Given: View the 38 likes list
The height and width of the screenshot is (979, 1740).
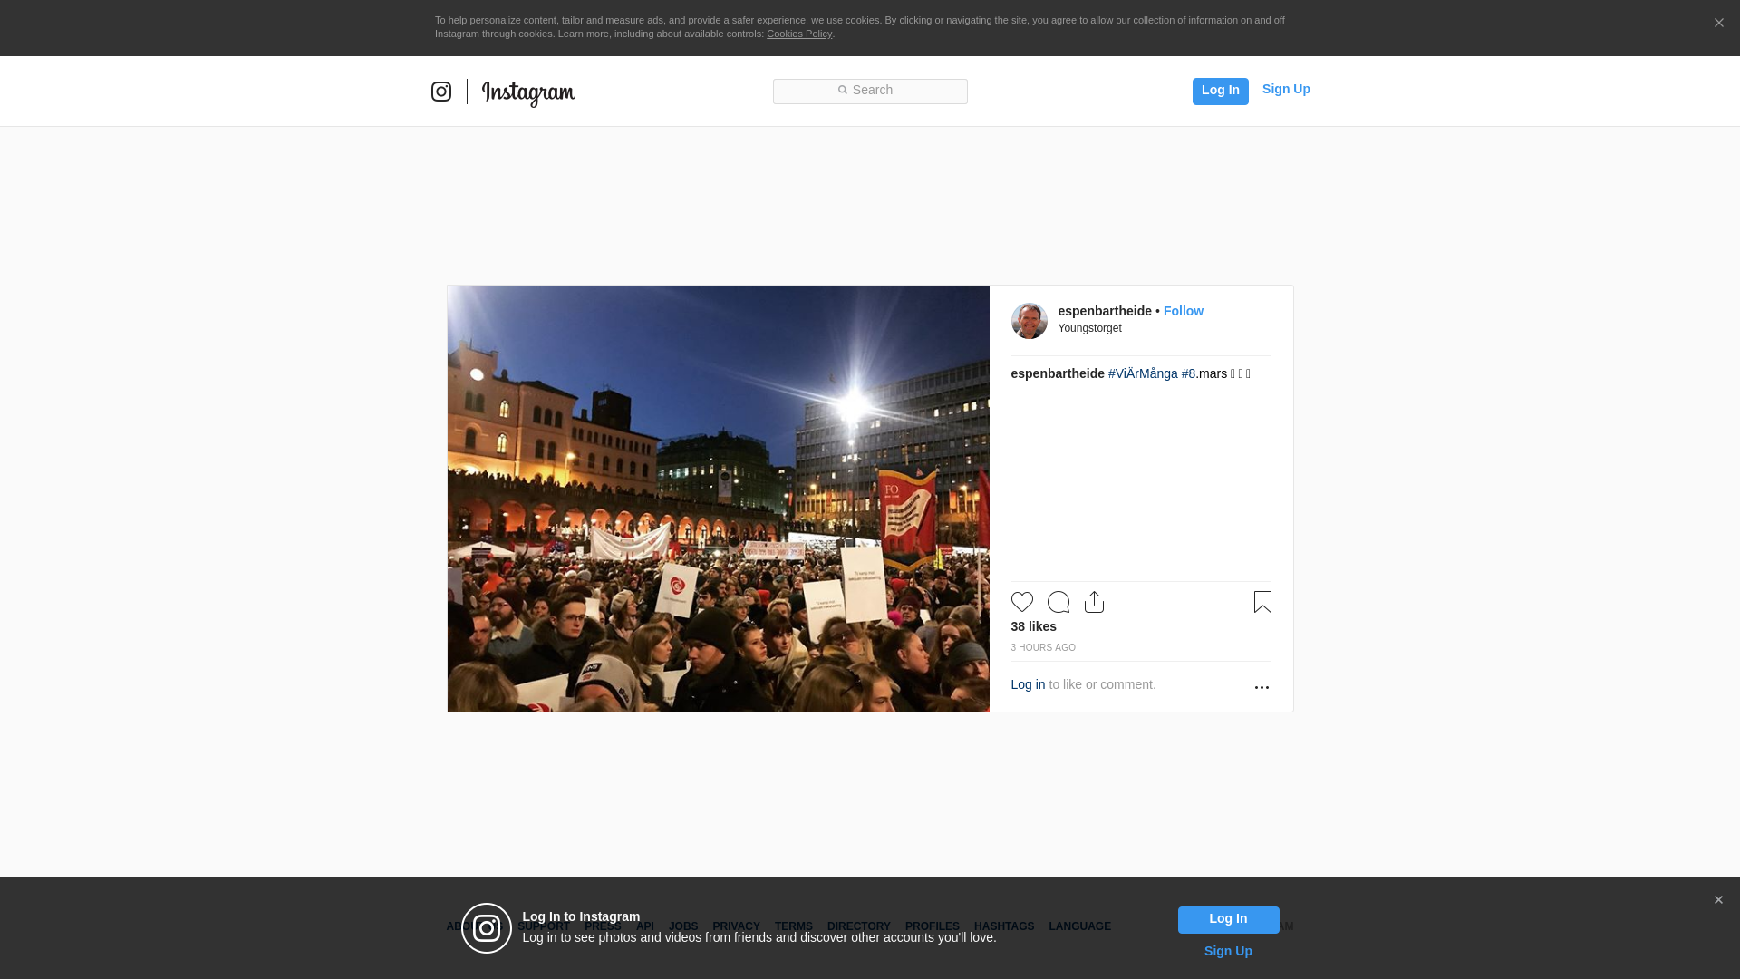Looking at the screenshot, I should [1033, 626].
